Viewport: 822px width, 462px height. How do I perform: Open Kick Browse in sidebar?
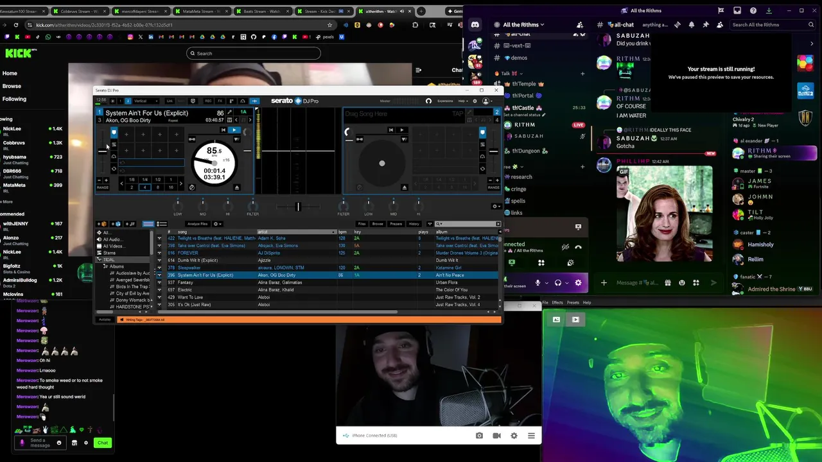tap(12, 86)
